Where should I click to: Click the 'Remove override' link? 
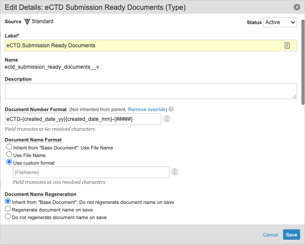tap(147, 109)
